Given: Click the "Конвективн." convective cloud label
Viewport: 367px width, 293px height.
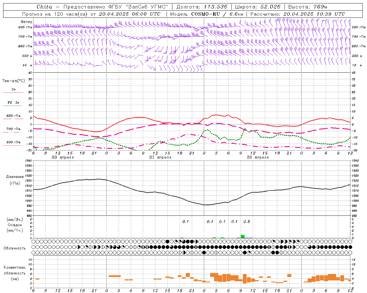Looking at the screenshot, I should [x=15, y=268].
